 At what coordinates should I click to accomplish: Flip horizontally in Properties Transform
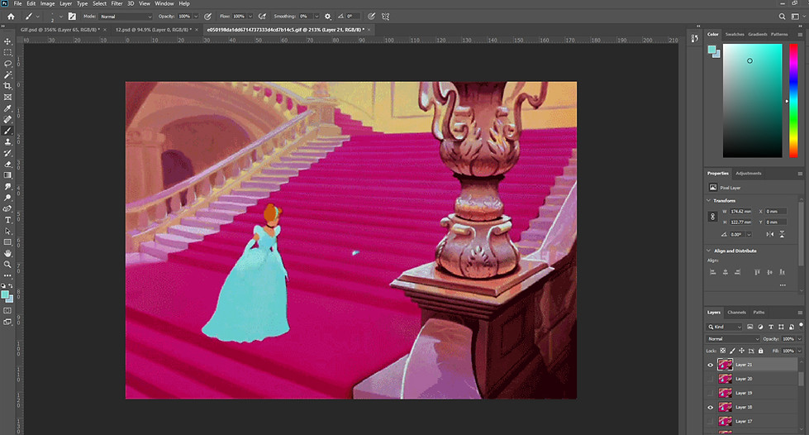tap(770, 234)
